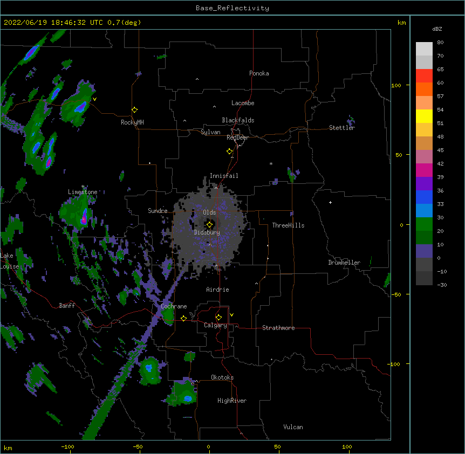
Task: Click the Olds label
Action: point(209,212)
